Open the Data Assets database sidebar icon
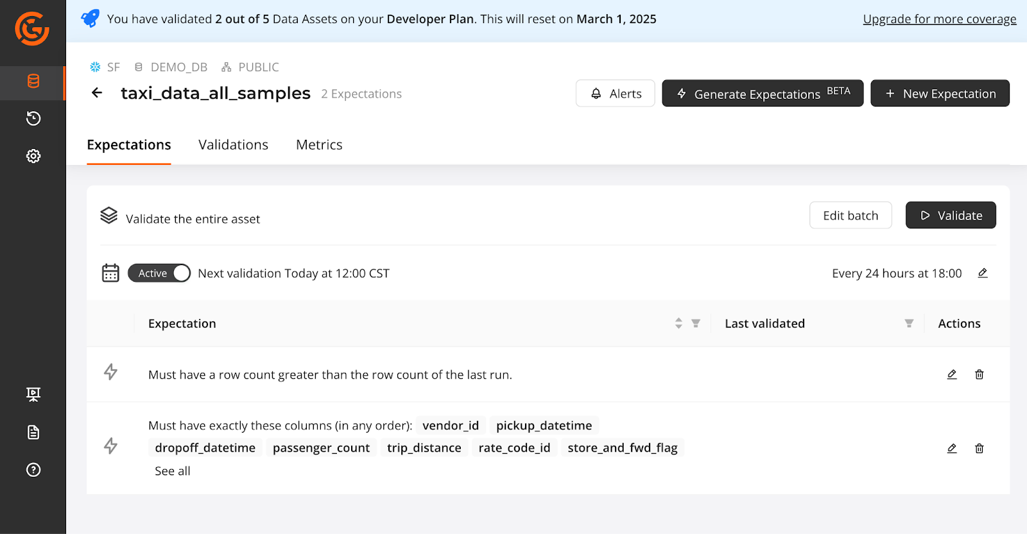Image resolution: width=1027 pixels, height=534 pixels. click(33, 82)
